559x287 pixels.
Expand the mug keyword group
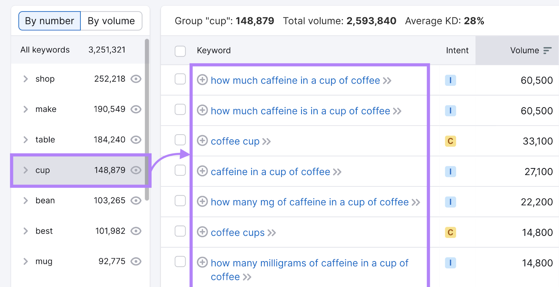tap(25, 261)
